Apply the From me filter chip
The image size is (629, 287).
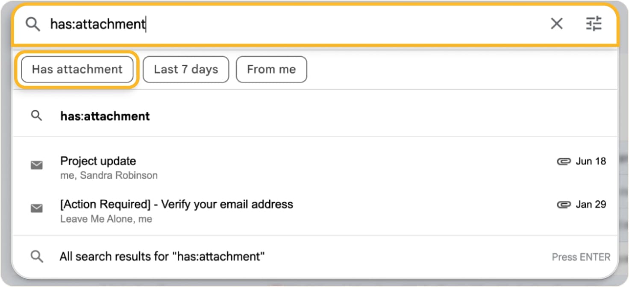271,69
